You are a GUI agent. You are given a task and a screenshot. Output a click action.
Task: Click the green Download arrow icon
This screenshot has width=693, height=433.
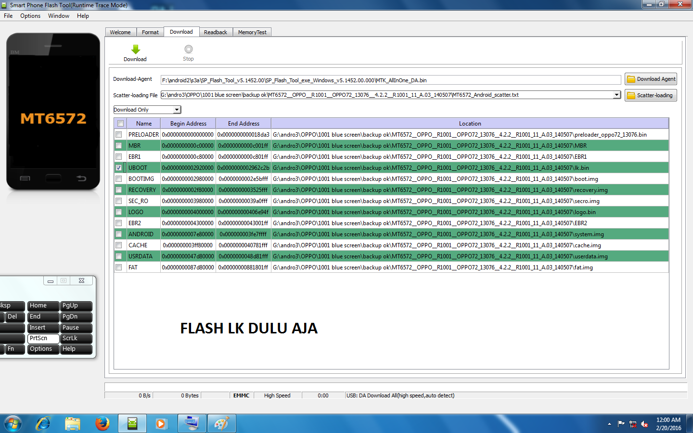(135, 50)
